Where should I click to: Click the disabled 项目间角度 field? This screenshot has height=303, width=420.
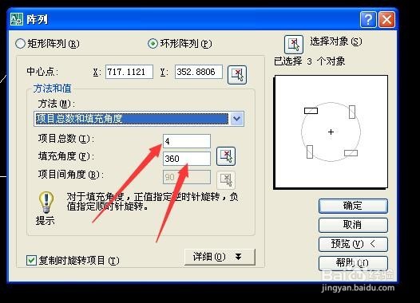[x=187, y=177]
